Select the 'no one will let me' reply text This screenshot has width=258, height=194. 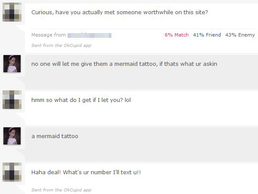(x=124, y=64)
